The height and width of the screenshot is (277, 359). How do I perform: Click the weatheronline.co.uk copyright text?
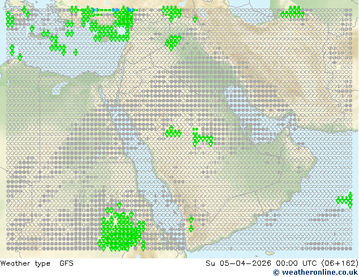pyautogui.click(x=315, y=272)
